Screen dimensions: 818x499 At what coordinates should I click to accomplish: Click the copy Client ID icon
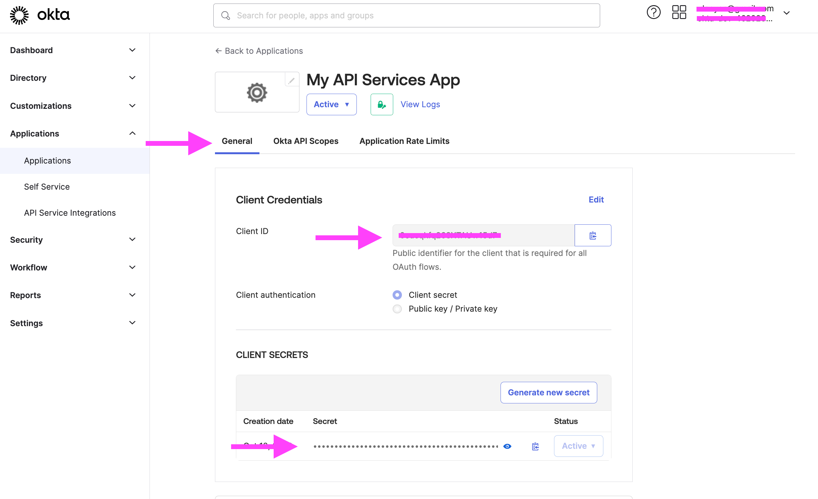coord(593,235)
